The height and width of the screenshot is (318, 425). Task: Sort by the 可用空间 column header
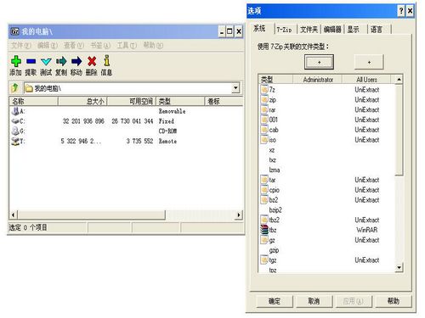pyautogui.click(x=132, y=101)
